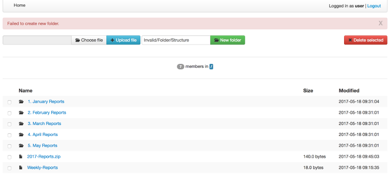Screen dimensions: 391x180
Task: Check the box next to 2017-Reports.zip
Action: [10, 157]
